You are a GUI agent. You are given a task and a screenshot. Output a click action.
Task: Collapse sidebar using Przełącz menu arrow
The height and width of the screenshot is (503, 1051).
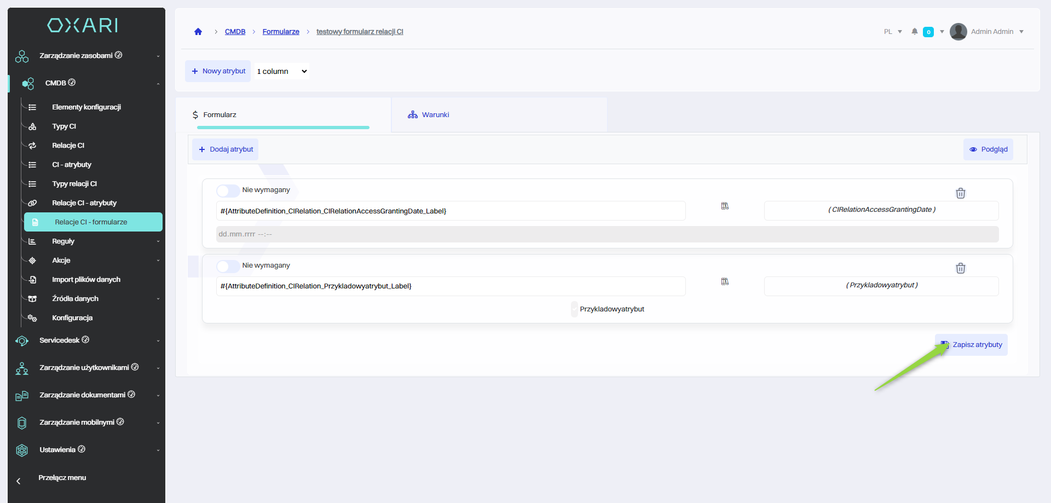coord(19,481)
